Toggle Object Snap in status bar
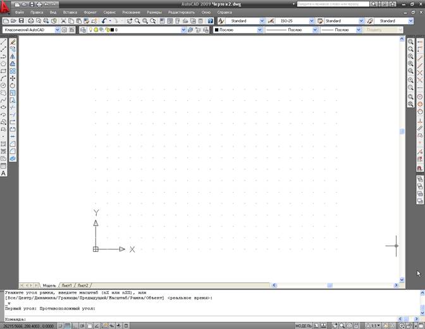The width and height of the screenshot is (425, 329). [89, 326]
